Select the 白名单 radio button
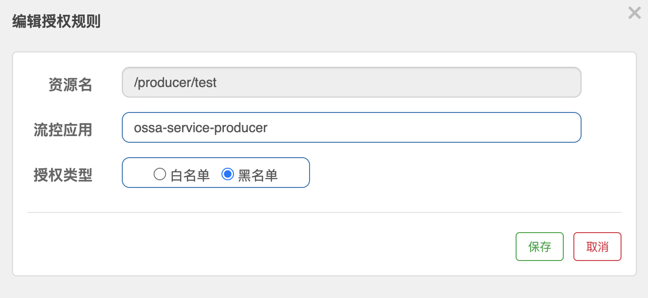 [160, 174]
